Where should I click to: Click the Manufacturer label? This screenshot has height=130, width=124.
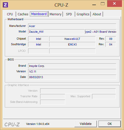coord(17,26)
